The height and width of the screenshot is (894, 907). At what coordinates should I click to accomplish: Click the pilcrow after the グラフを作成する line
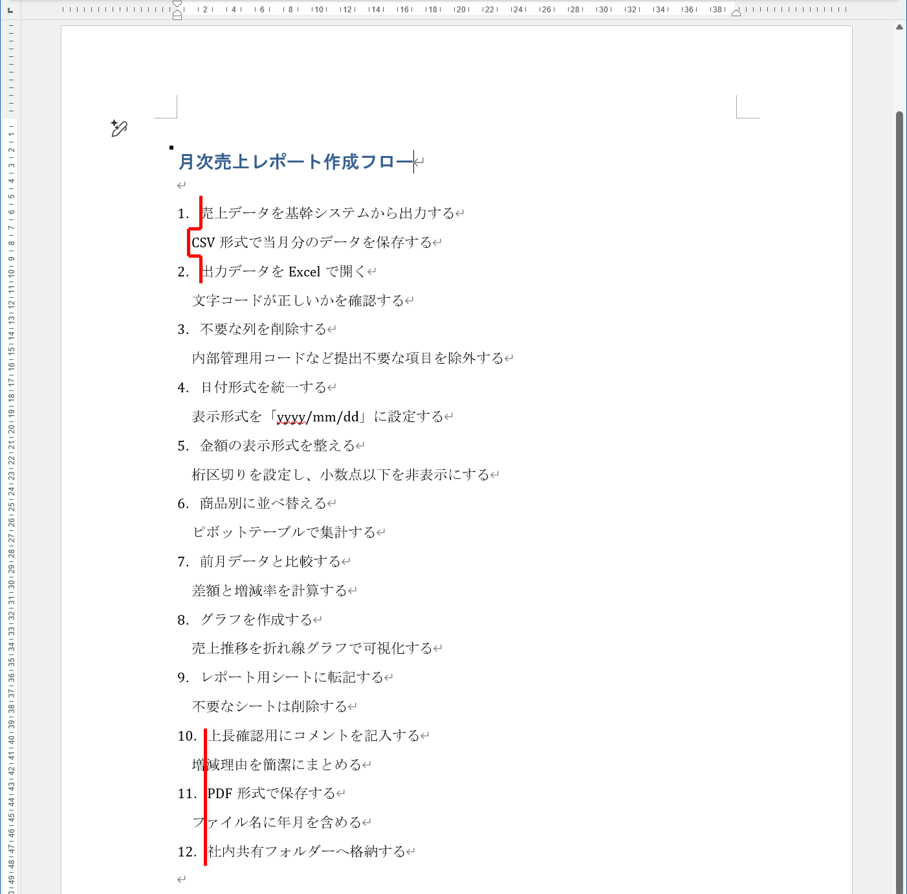(316, 619)
